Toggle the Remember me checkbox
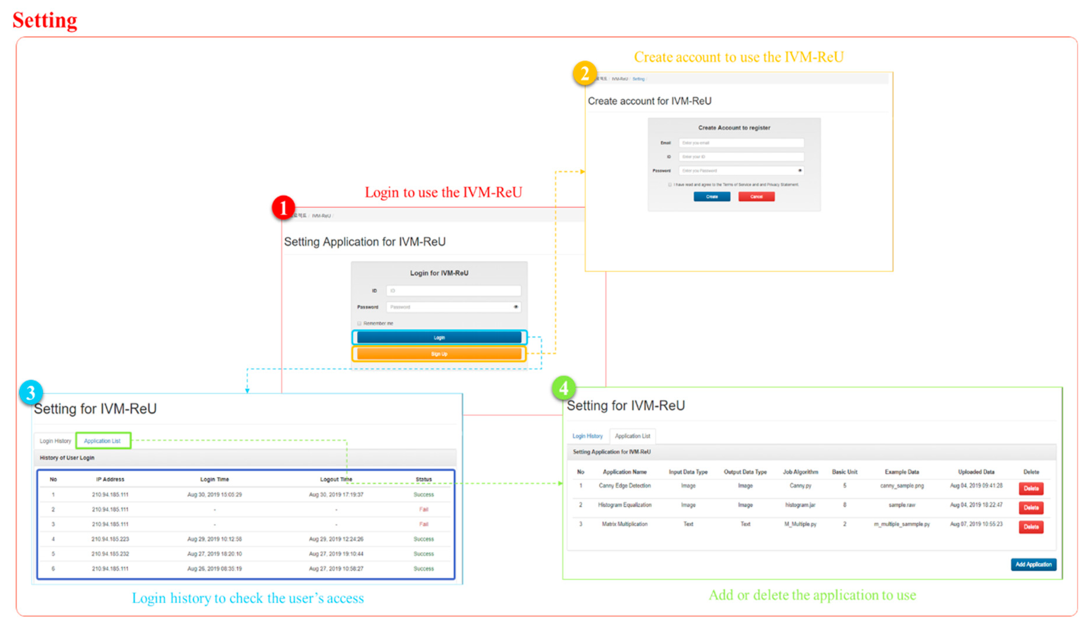 [x=359, y=324]
